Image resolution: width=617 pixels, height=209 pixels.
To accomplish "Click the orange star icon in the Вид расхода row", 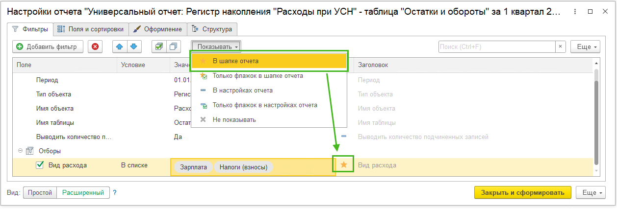I will (344, 165).
